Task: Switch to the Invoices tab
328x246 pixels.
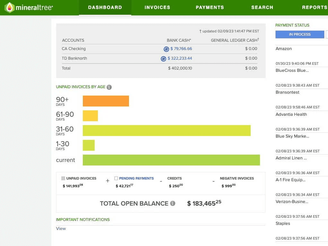Action: point(157,7)
